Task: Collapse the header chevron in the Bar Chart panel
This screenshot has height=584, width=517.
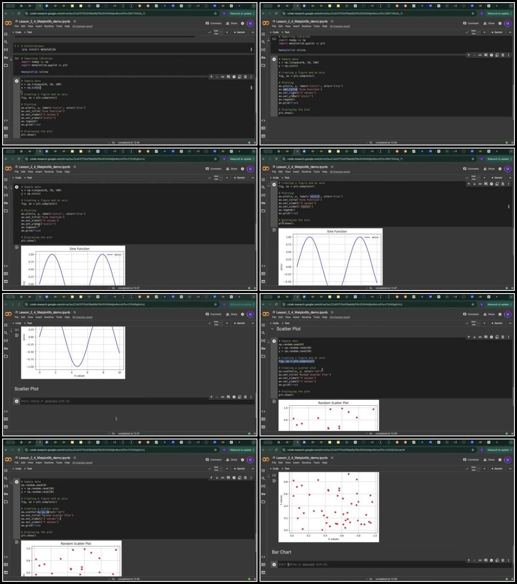Action: (x=510, y=469)
